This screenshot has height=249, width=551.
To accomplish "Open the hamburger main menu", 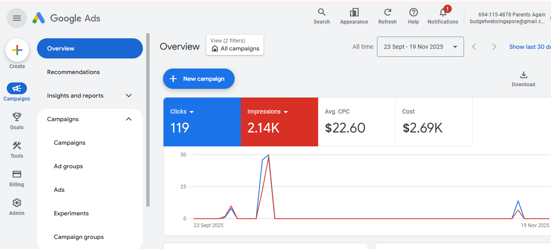I will click(17, 18).
